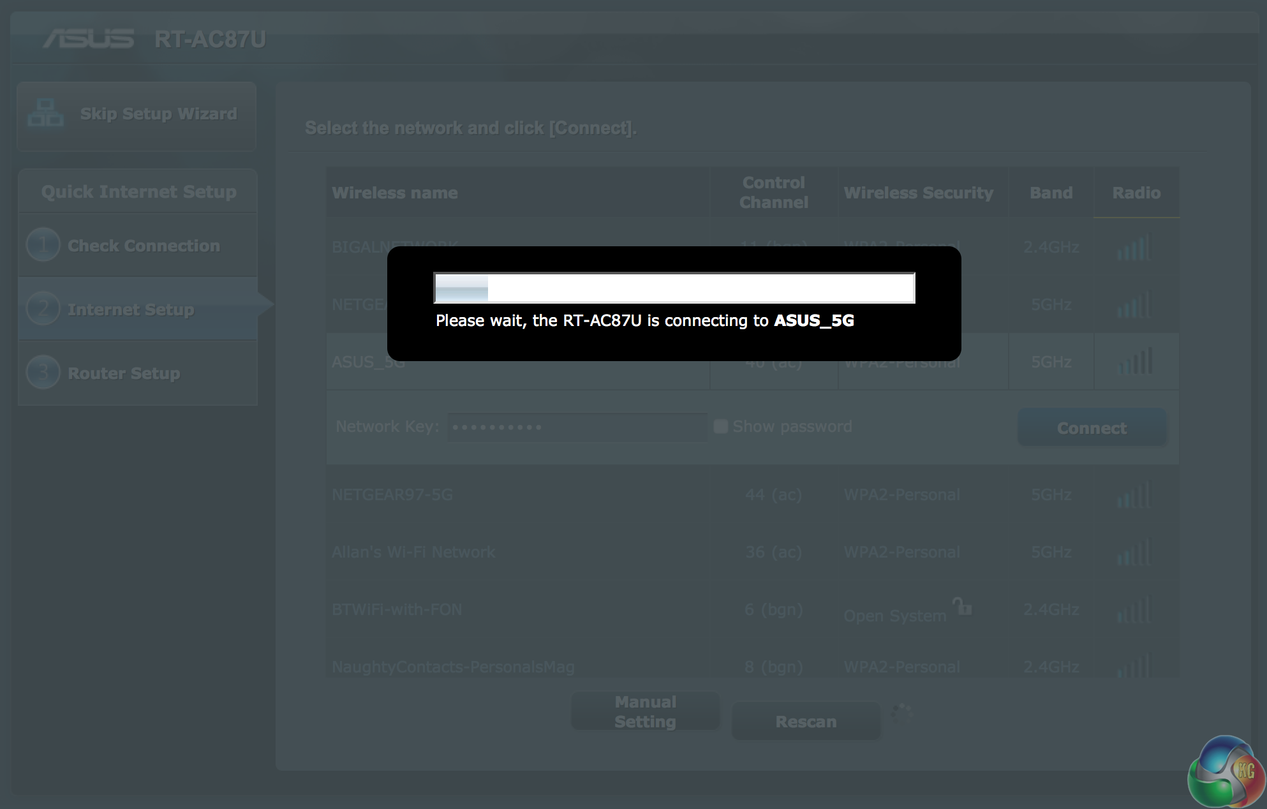Click signal strength icon for NETGEAR97-5G
1267x809 pixels.
pos(1135,494)
